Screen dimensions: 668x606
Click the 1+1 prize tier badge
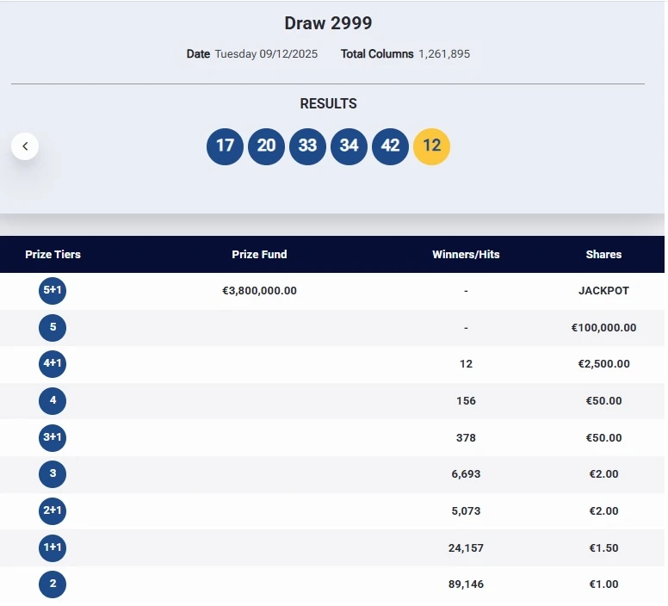click(x=53, y=547)
